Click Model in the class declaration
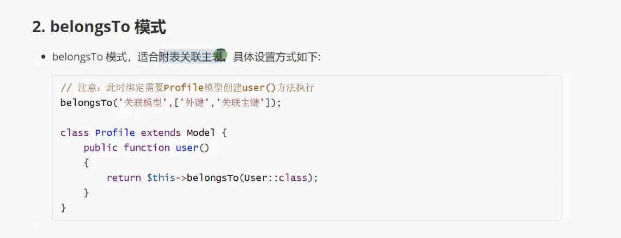This screenshot has height=238, width=621. point(201,133)
